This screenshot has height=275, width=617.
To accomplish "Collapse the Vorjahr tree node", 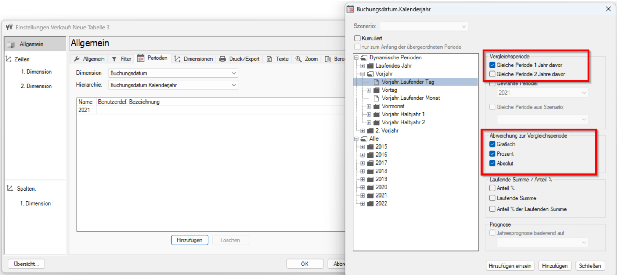I will point(362,74).
